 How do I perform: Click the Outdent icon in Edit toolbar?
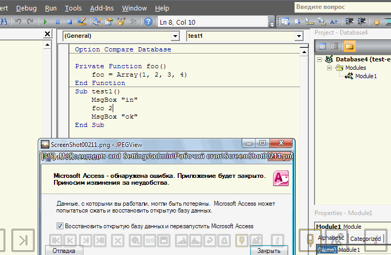click(361, 22)
